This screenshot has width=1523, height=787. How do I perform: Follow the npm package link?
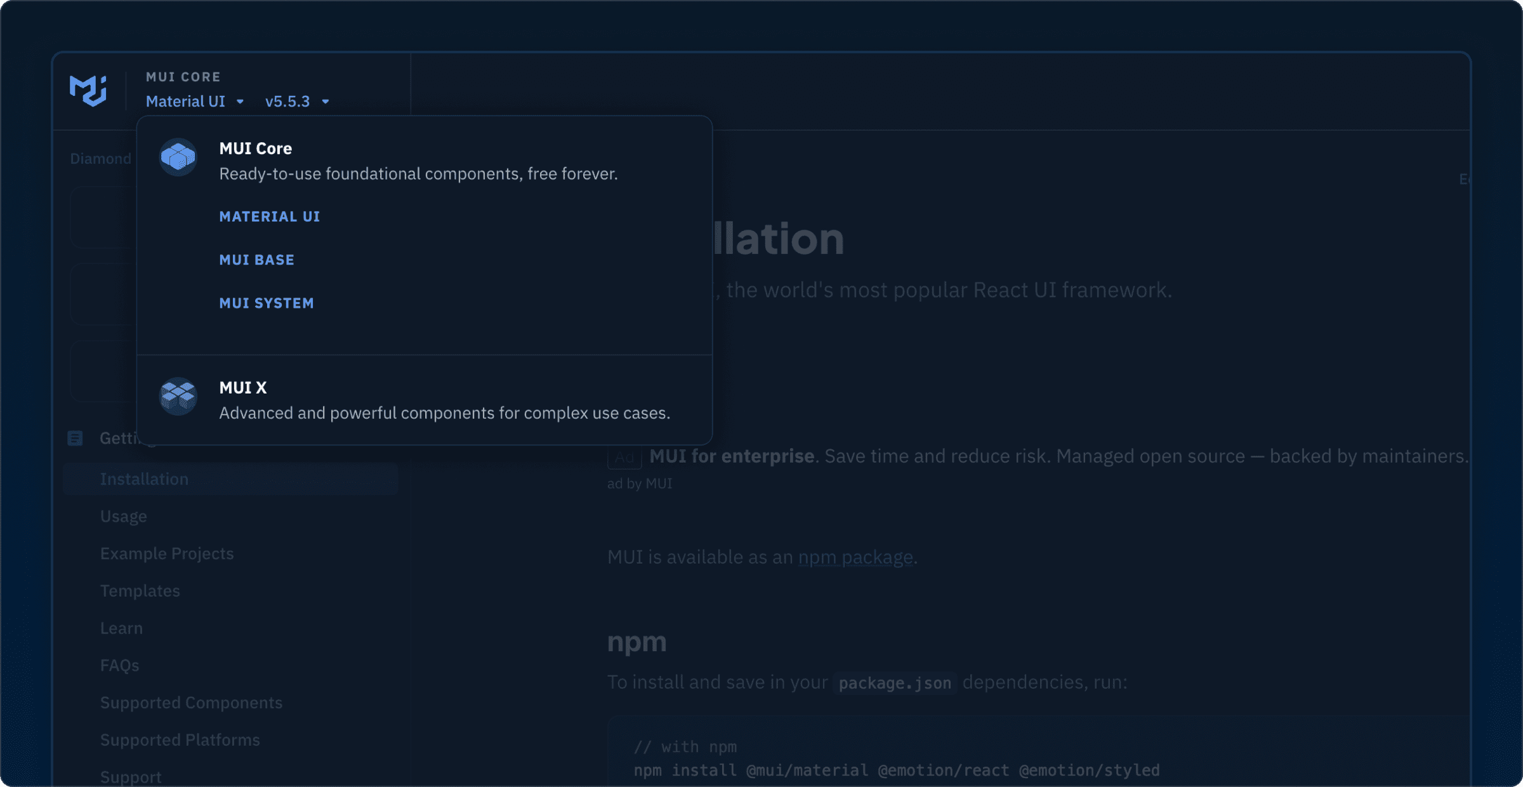pos(855,557)
